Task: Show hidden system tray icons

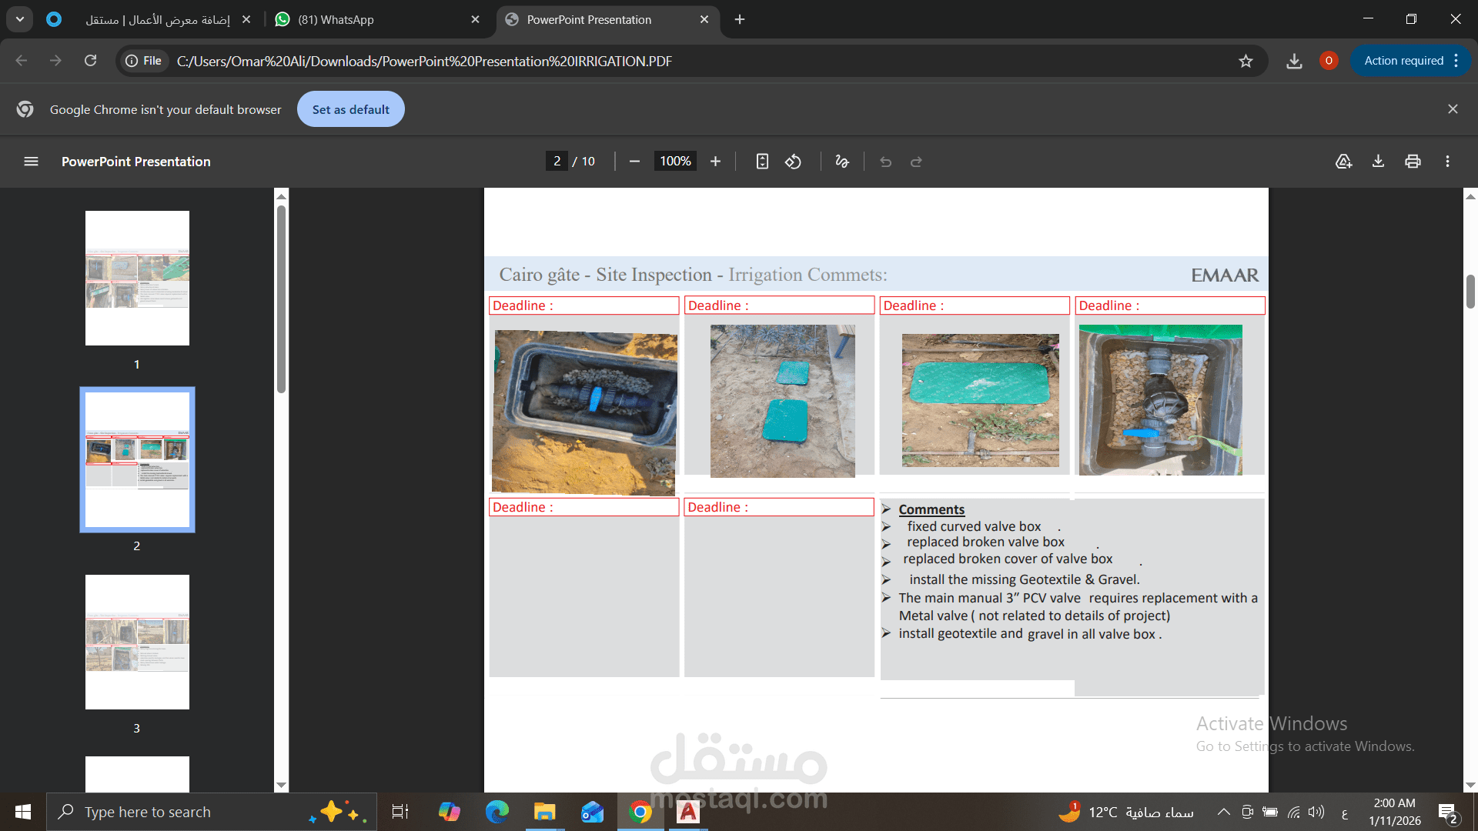Action: pyautogui.click(x=1223, y=812)
